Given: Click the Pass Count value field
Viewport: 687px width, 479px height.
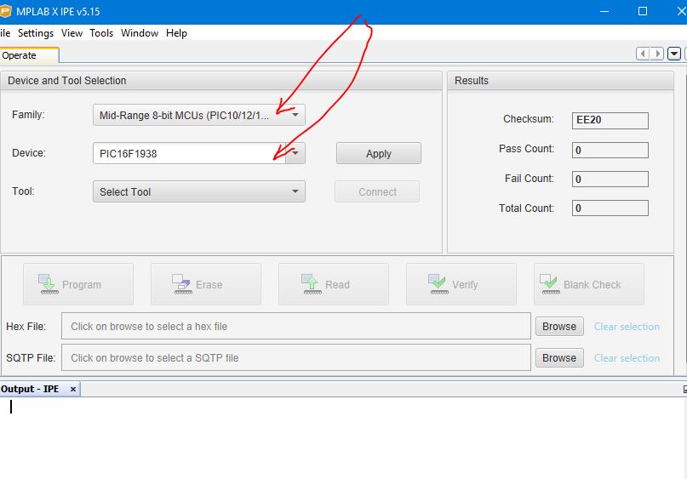Looking at the screenshot, I should [x=610, y=151].
